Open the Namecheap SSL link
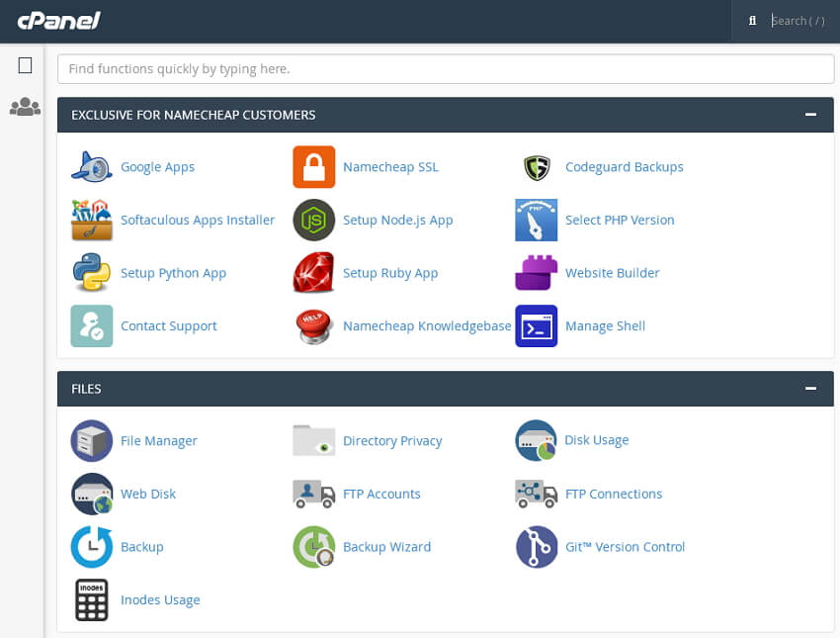 390,167
